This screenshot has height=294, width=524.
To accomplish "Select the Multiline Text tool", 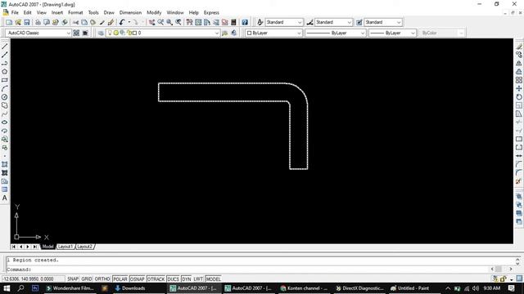I will tap(5, 198).
